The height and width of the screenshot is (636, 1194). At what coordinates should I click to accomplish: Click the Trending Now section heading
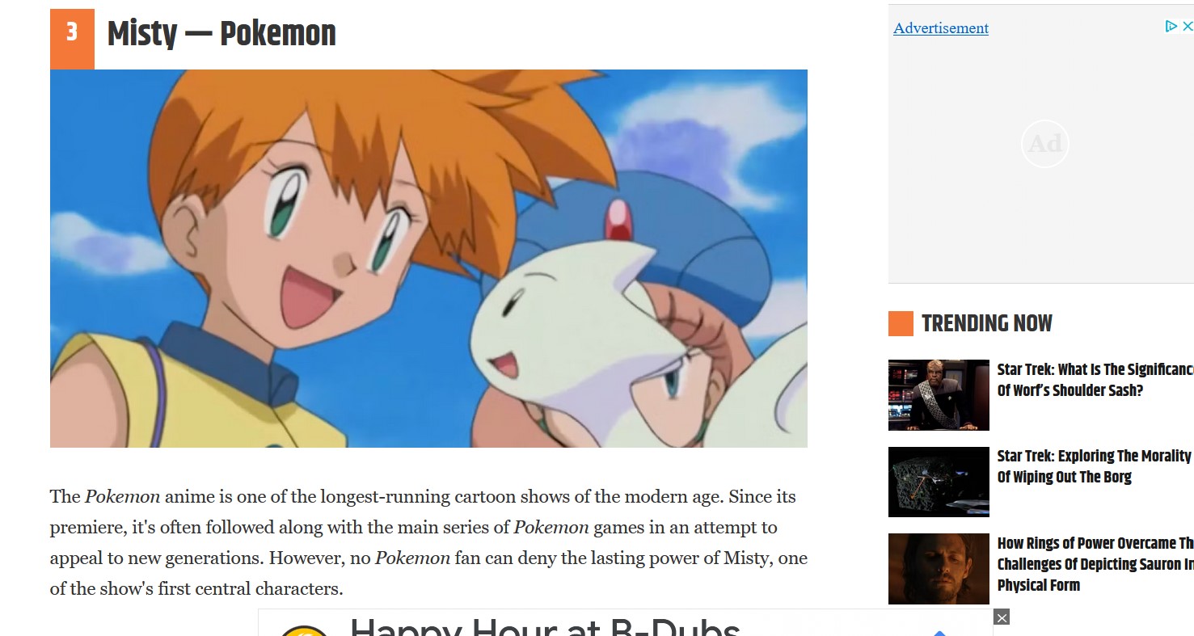pyautogui.click(x=987, y=323)
